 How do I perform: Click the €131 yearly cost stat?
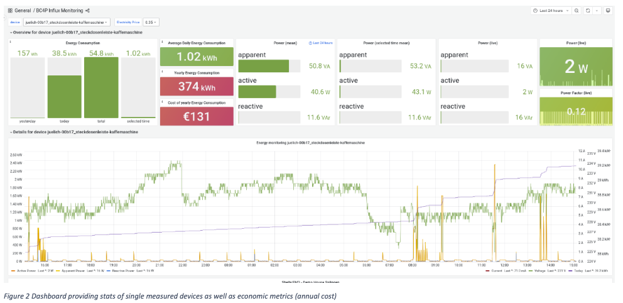pos(197,116)
